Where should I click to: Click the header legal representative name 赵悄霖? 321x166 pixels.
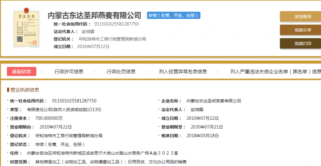point(88,32)
